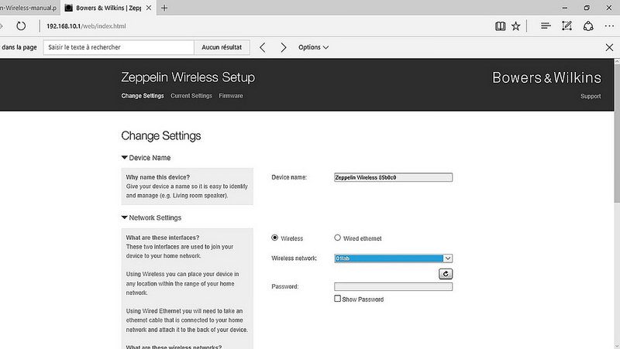Refresh the wireless network list
This screenshot has width=620, height=349.
click(446, 274)
